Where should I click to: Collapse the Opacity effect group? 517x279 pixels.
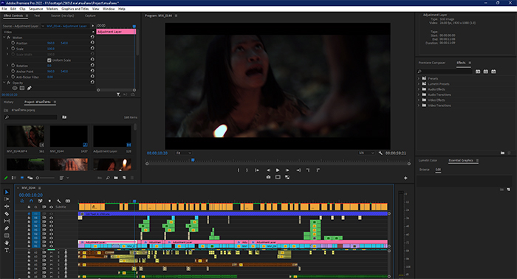[x=4, y=83]
